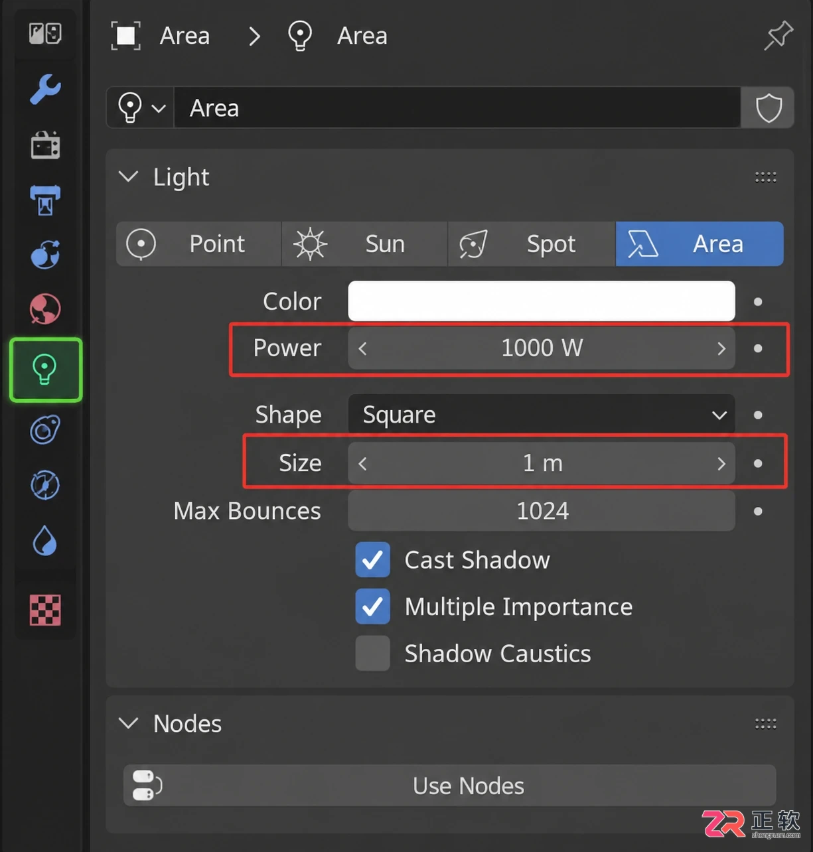Switch light type to Spot
Screen dimensions: 813x852
pos(532,244)
